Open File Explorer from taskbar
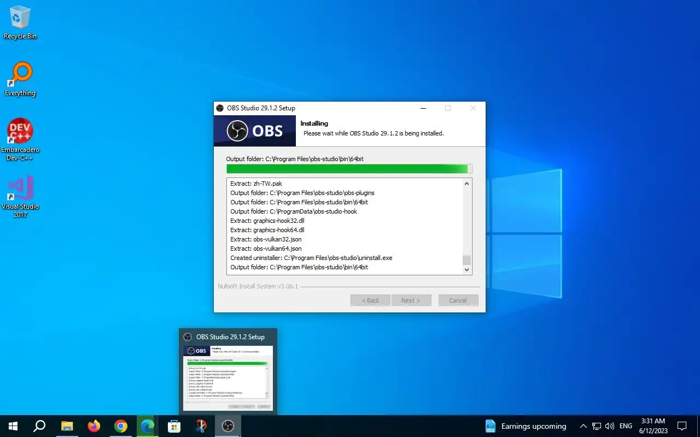700x437 pixels. tap(67, 426)
